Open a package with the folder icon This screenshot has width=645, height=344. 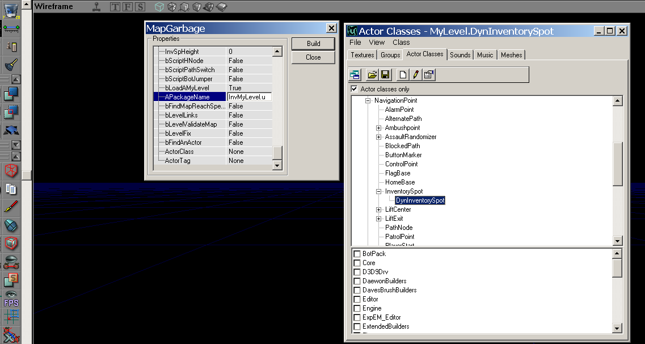tap(372, 74)
